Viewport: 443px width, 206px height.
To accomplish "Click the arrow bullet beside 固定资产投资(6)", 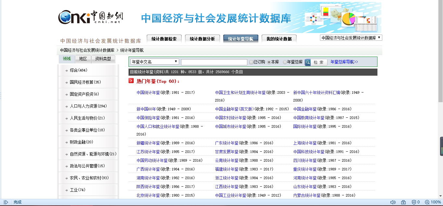I will [x=67, y=94].
